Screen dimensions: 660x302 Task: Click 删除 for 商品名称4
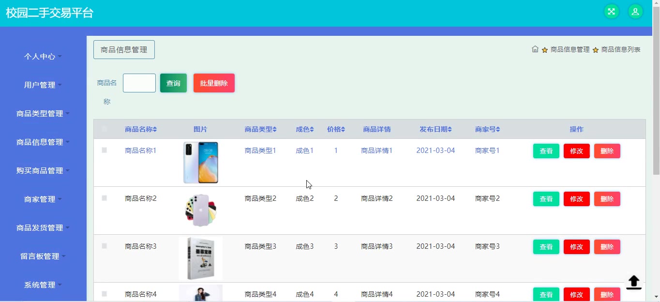coord(607,294)
